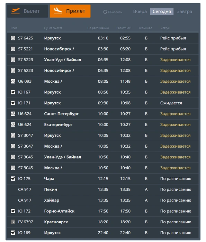This screenshot has width=206, height=242.
Task: Select the Прилет arrivals tab
Action: pos(70,11)
